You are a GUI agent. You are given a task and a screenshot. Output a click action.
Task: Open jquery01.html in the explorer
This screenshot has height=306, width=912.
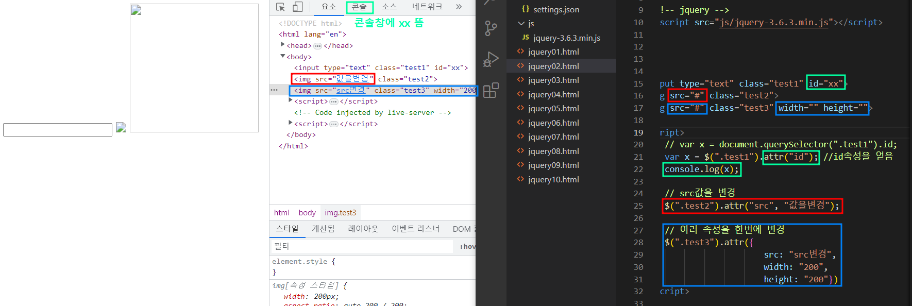point(553,52)
